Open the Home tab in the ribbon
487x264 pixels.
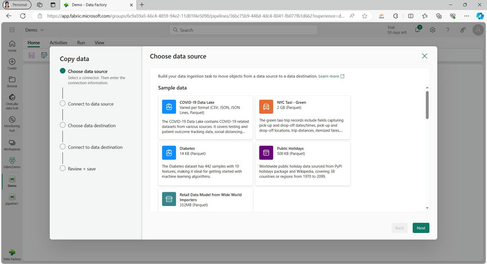click(x=34, y=42)
